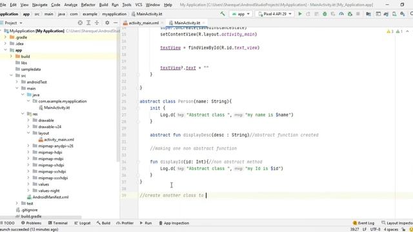413x232 pixels.
Task: Open the Terminal tool window
Action: [58, 223]
